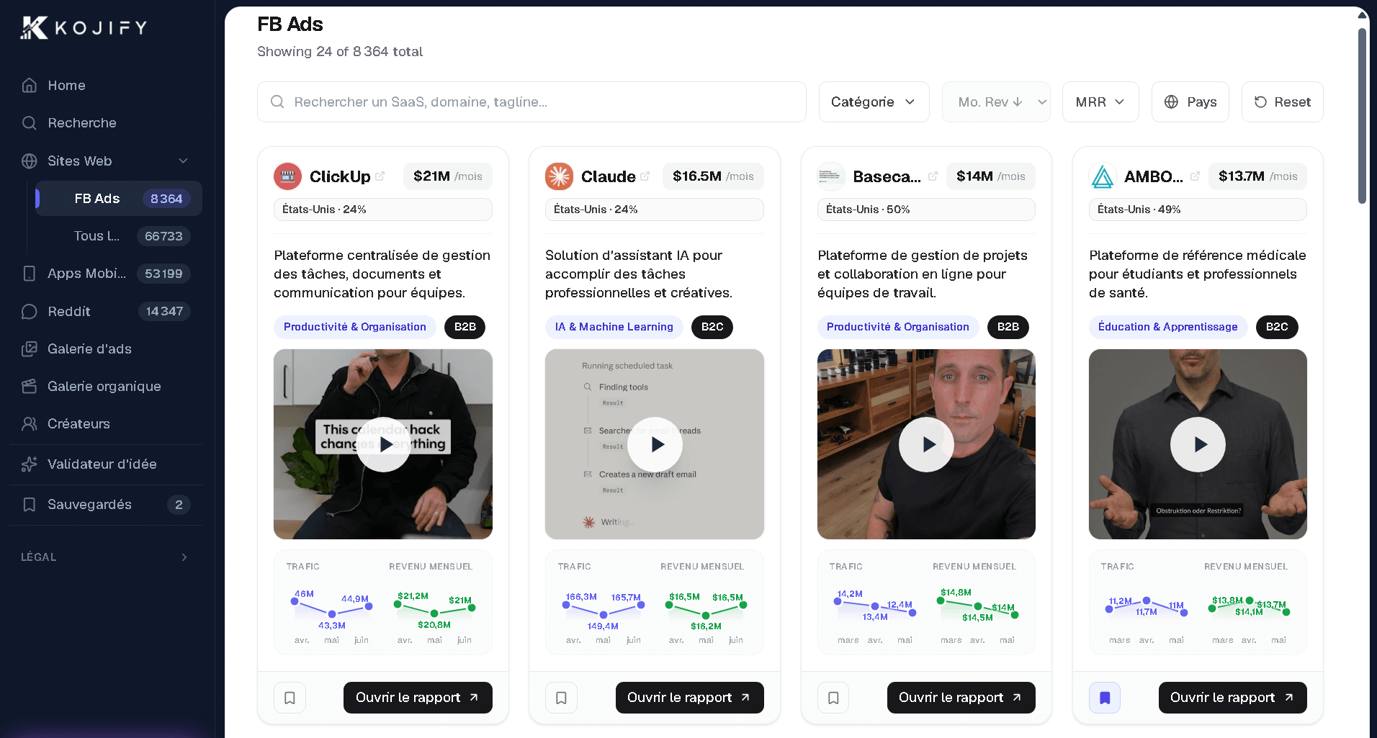The height and width of the screenshot is (738, 1377).
Task: Collapse the Sites Web chevron
Action: pyautogui.click(x=183, y=161)
